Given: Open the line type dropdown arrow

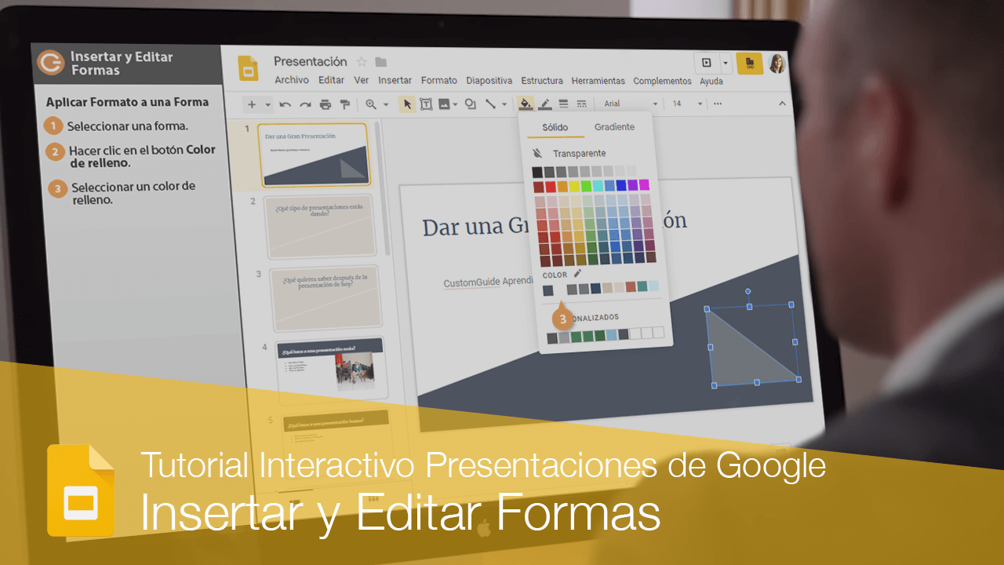Looking at the screenshot, I should tap(503, 104).
